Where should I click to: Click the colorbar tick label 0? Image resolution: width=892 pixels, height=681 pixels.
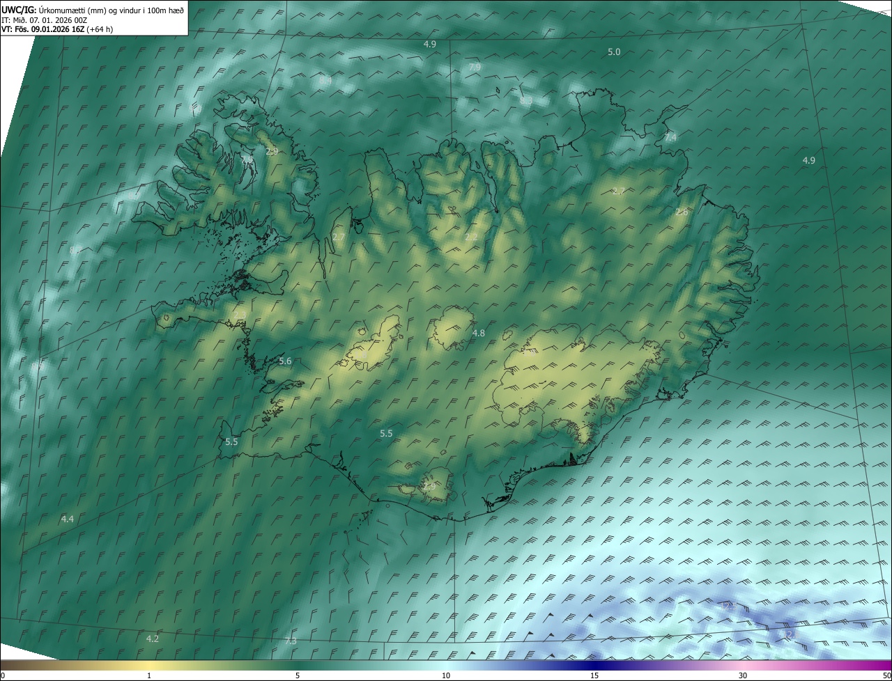2,675
